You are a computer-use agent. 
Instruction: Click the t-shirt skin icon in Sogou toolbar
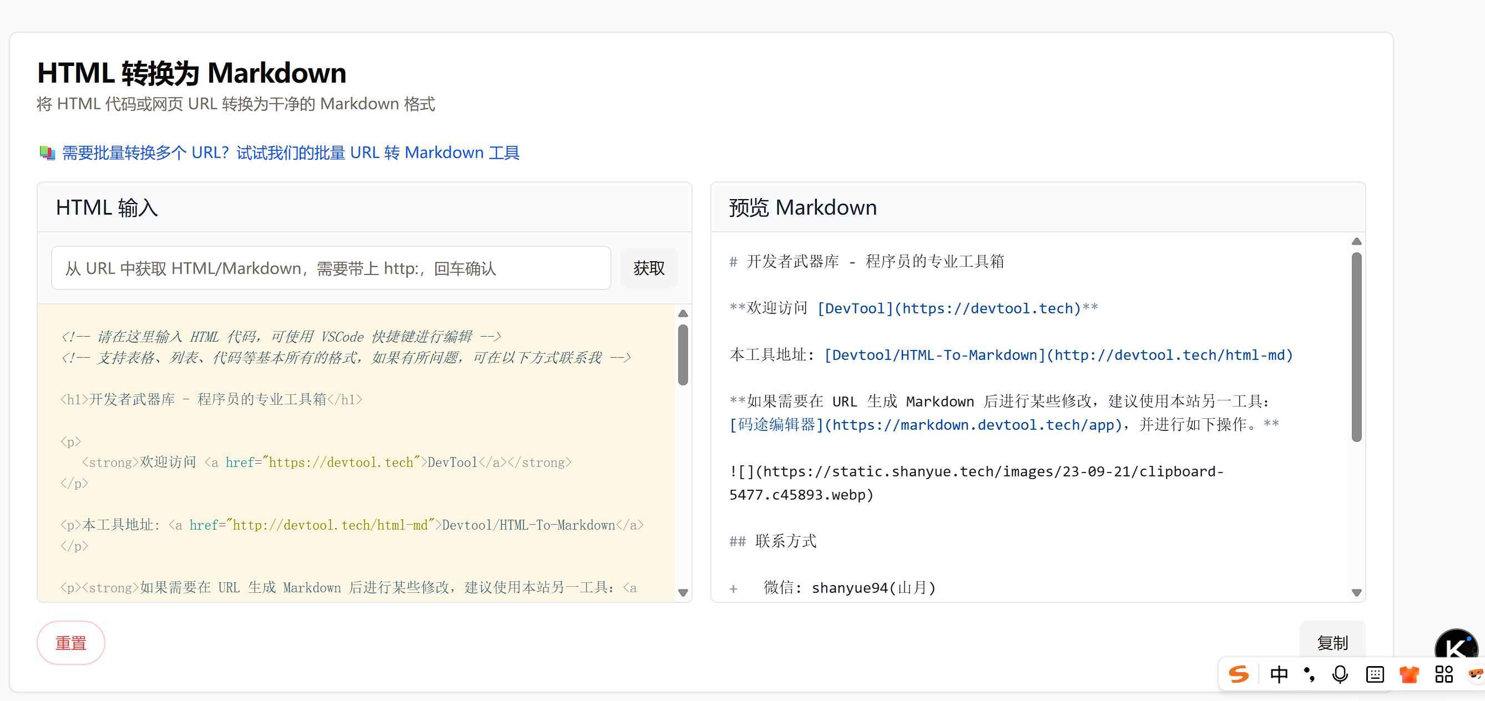[1410, 674]
